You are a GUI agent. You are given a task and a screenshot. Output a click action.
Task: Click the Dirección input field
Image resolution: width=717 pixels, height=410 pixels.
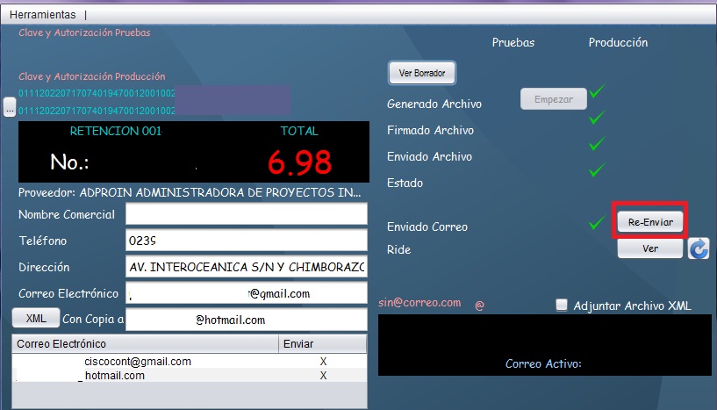pyautogui.click(x=246, y=267)
